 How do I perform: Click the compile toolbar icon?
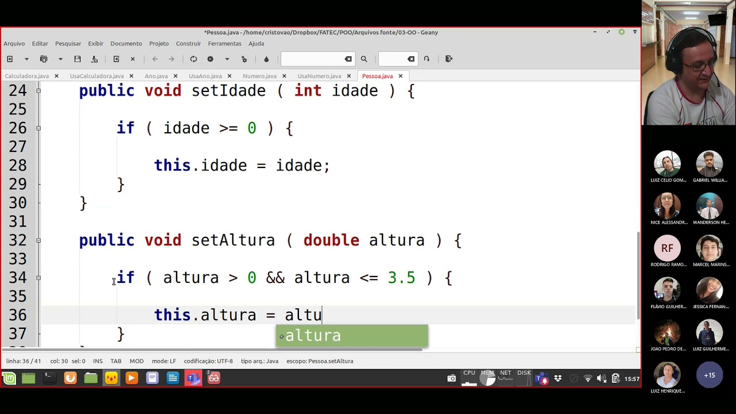coord(194,59)
